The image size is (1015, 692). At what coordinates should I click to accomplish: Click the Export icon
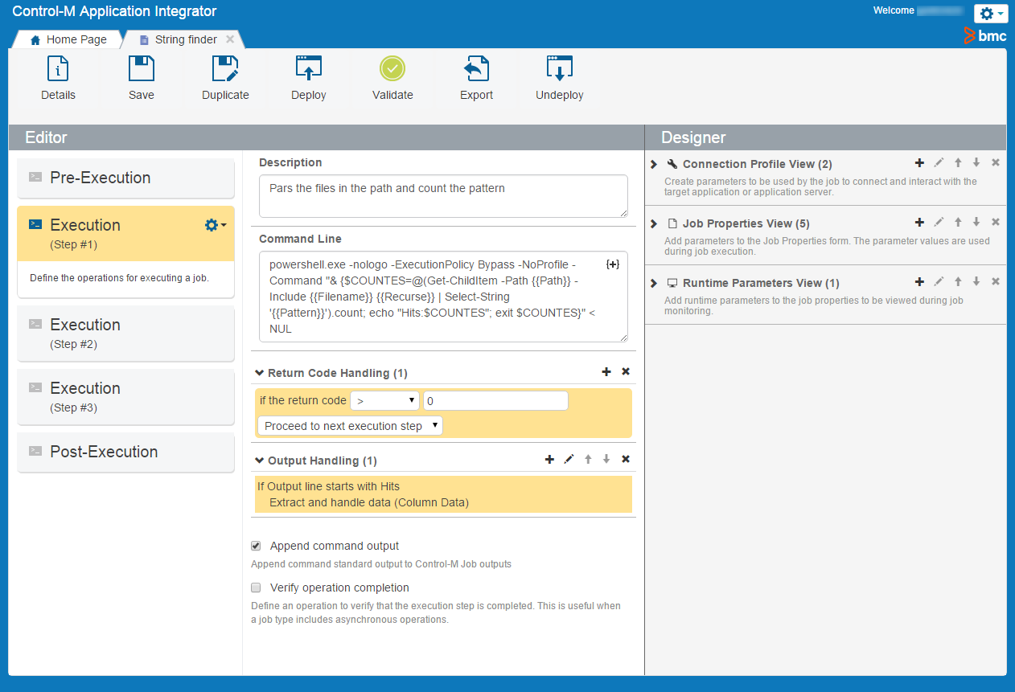477,69
